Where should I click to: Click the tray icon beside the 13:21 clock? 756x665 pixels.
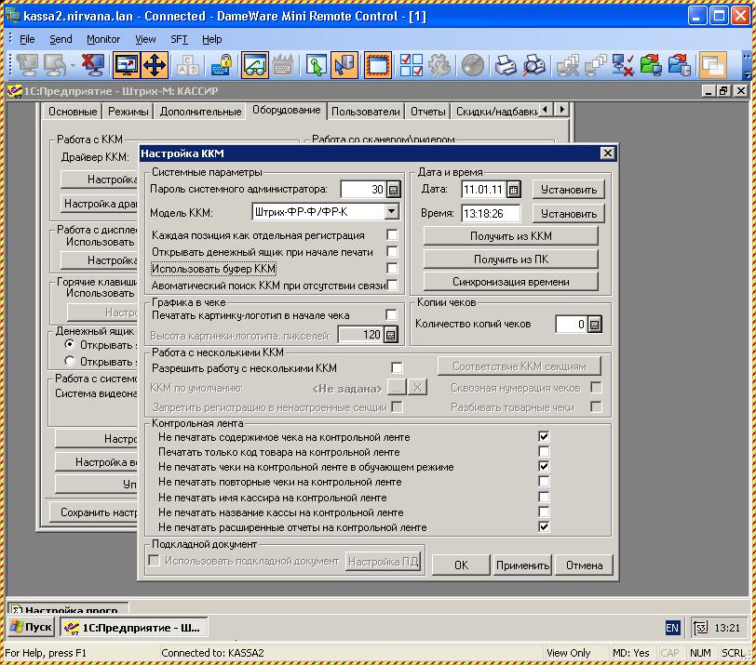click(x=700, y=628)
